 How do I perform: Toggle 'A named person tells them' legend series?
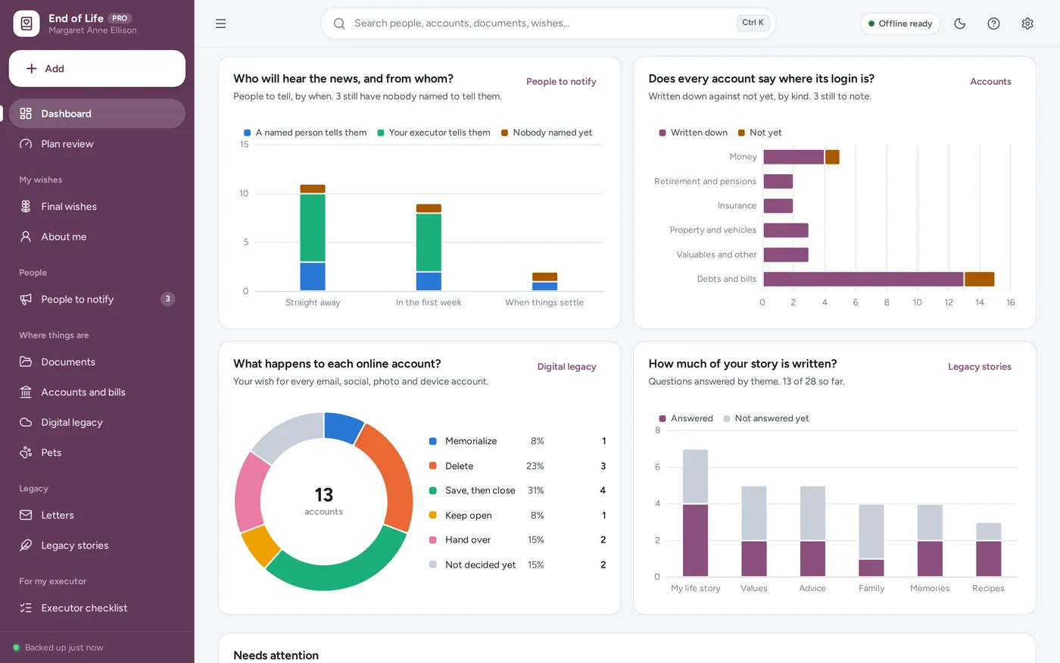click(305, 133)
